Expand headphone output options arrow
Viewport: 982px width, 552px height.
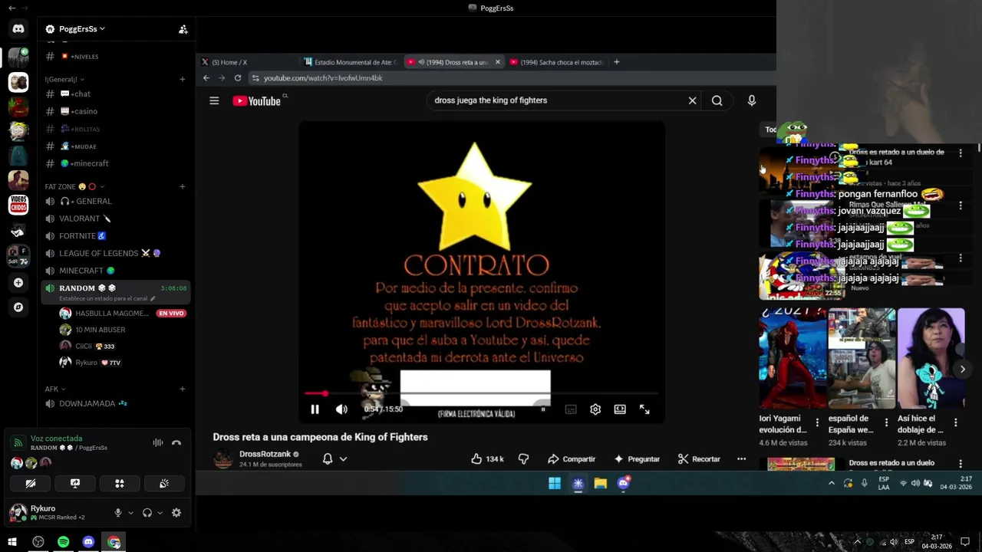(x=160, y=513)
